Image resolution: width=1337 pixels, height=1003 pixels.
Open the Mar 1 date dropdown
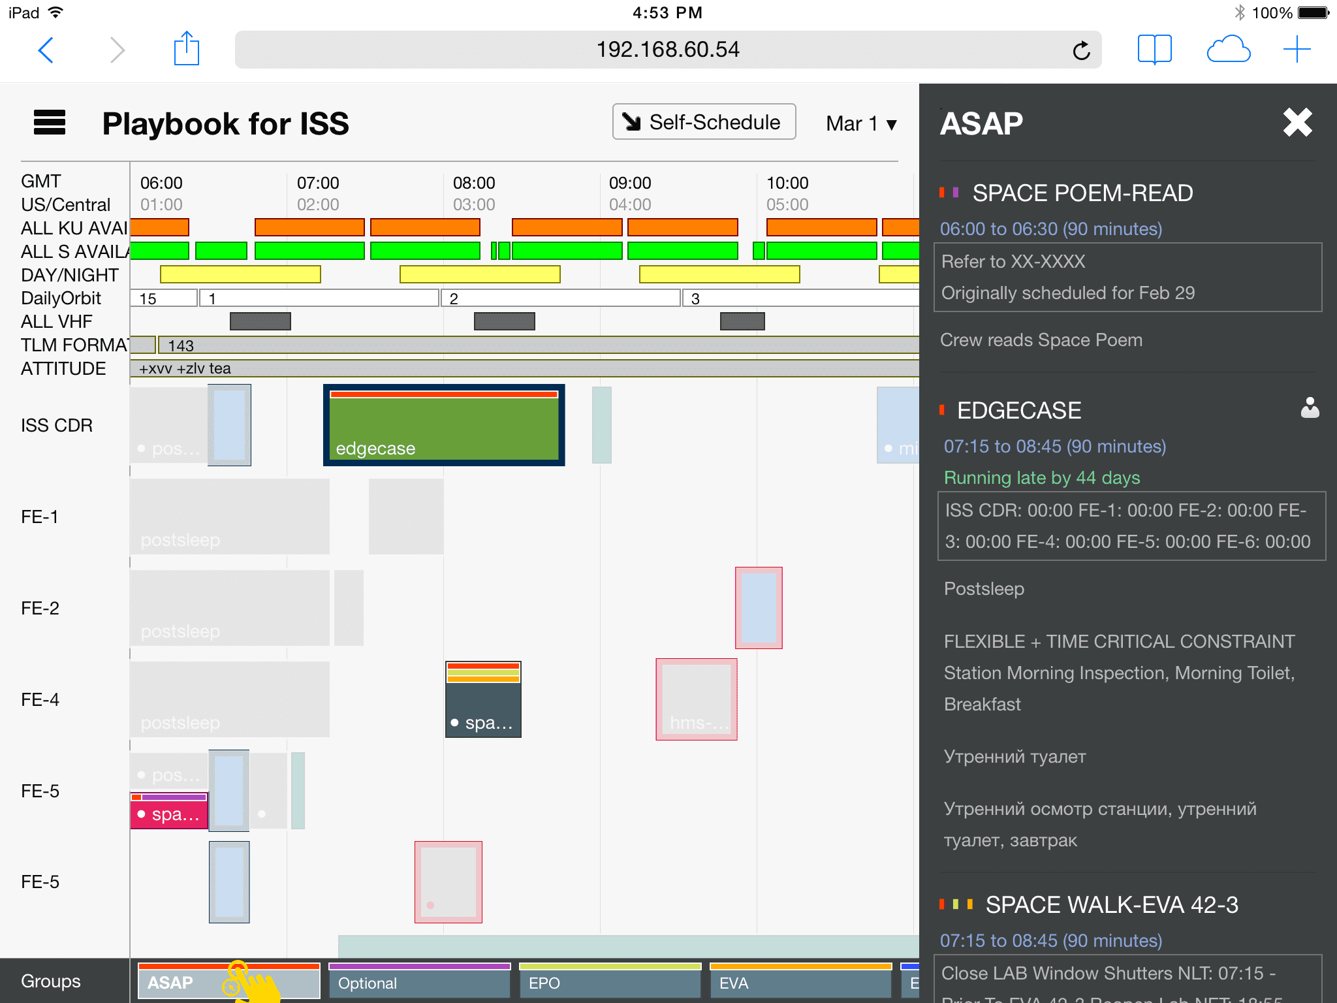pos(862,123)
